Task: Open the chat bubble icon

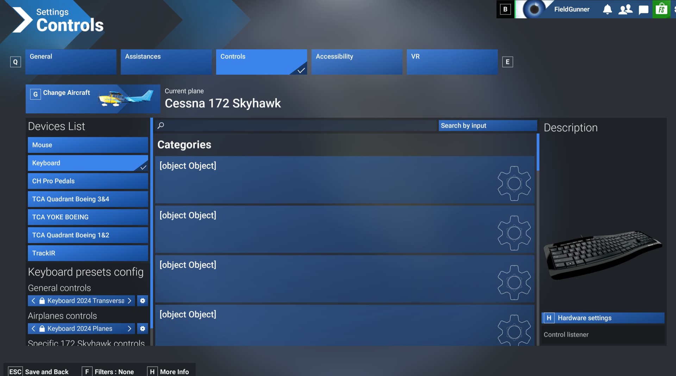Action: tap(644, 10)
